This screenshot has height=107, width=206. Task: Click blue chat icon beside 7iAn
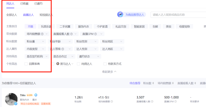click(36, 95)
